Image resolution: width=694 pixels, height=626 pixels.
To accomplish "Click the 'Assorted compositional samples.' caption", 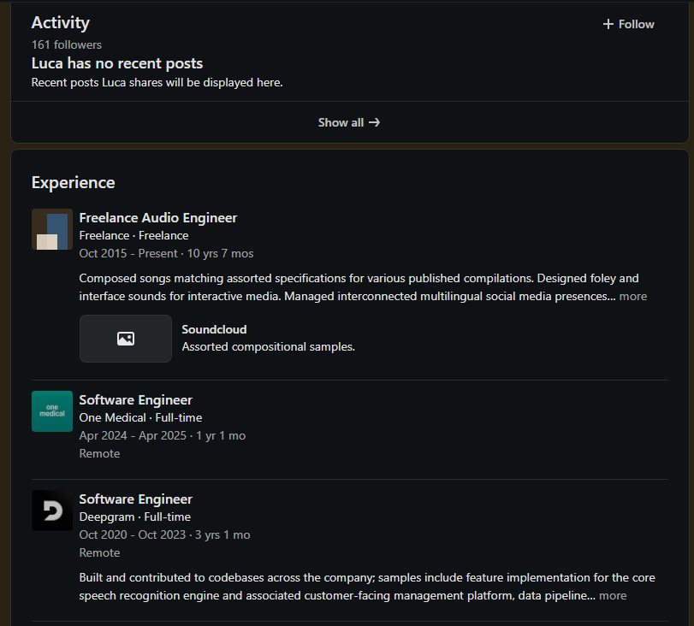I will [268, 347].
